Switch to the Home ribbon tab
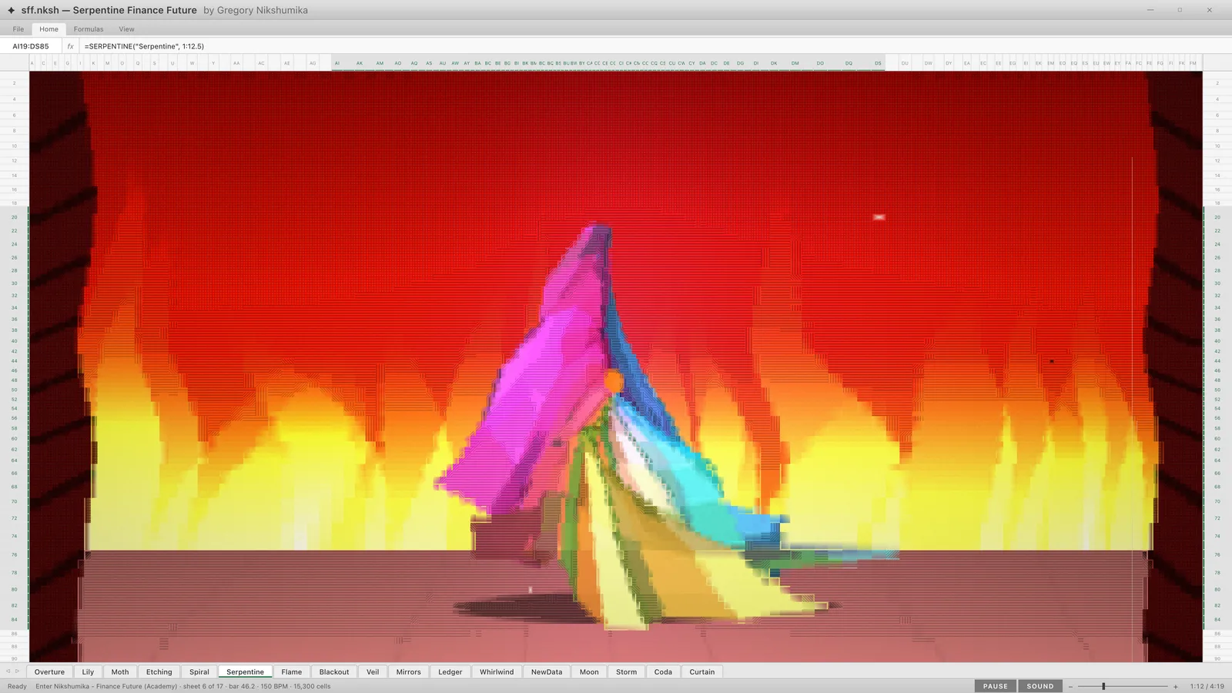The height and width of the screenshot is (693, 1232). 49,29
